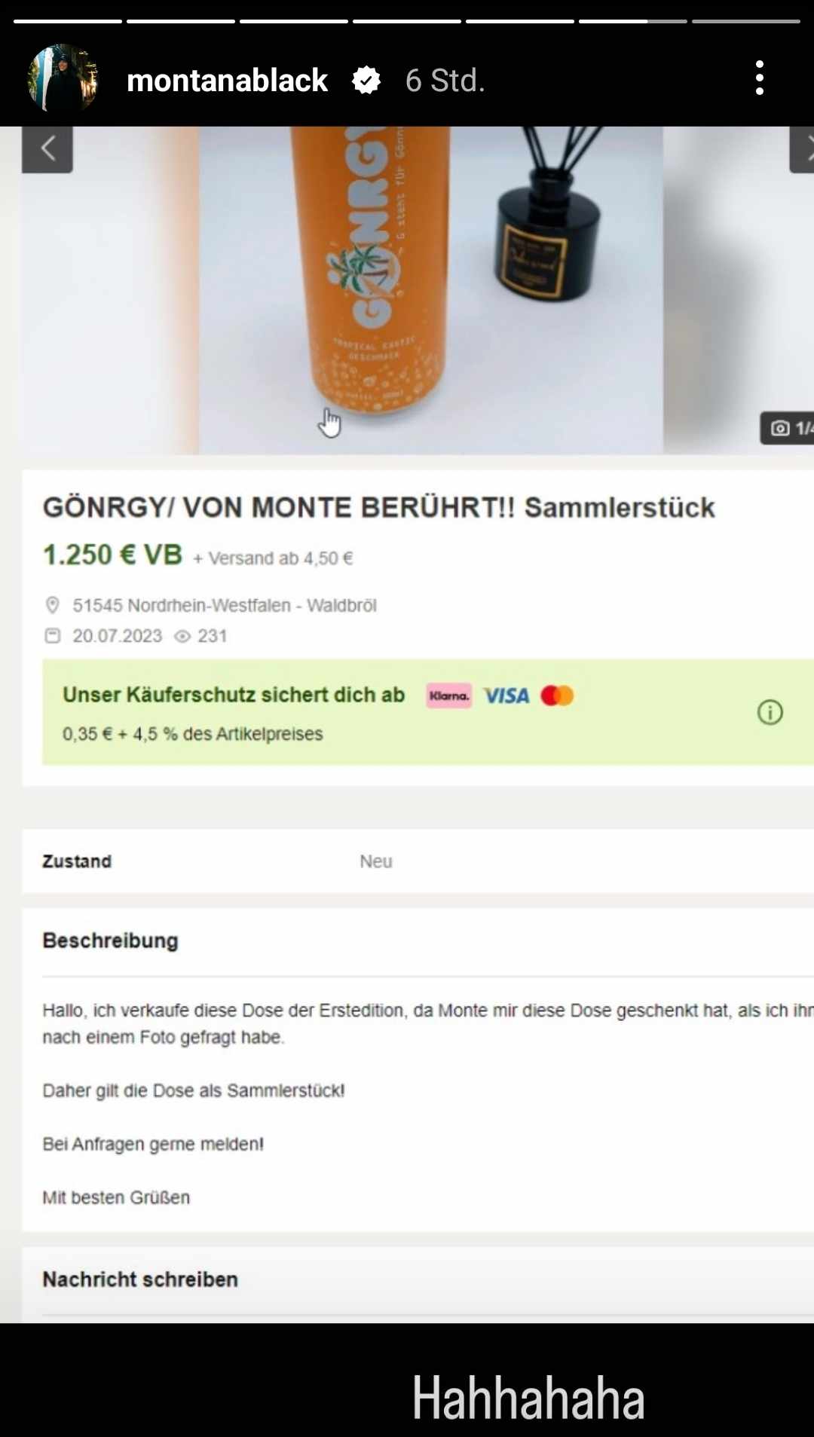
Task: Open the GÖNRGY listing title
Action: click(x=378, y=508)
